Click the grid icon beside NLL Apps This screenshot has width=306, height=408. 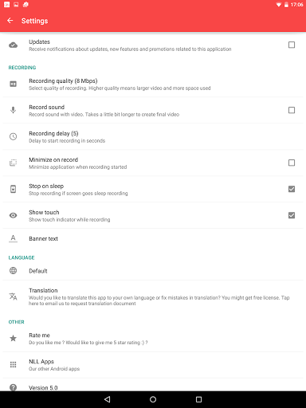point(13,365)
